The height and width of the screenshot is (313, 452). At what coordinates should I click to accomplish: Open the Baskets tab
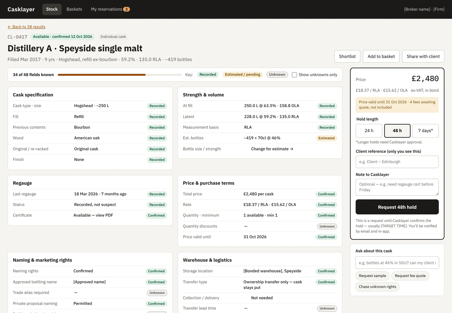point(74,9)
